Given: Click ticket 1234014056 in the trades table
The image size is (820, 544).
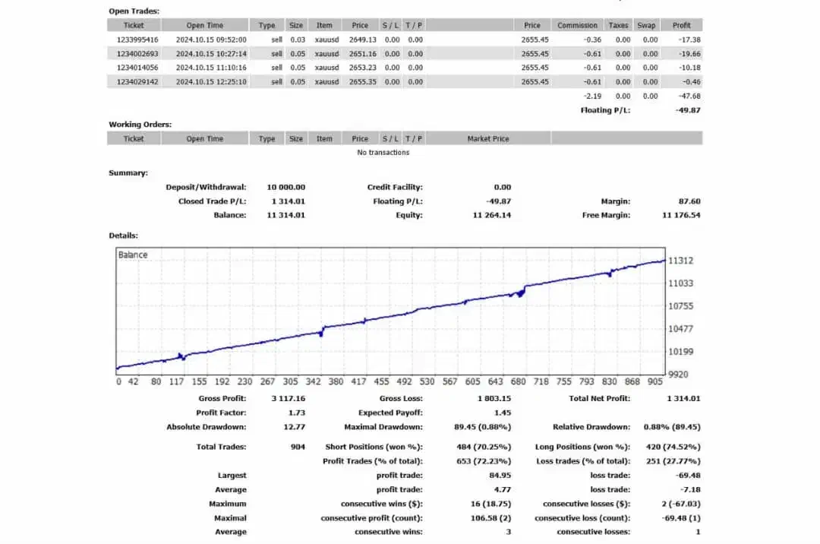Looking at the screenshot, I should coord(137,68).
